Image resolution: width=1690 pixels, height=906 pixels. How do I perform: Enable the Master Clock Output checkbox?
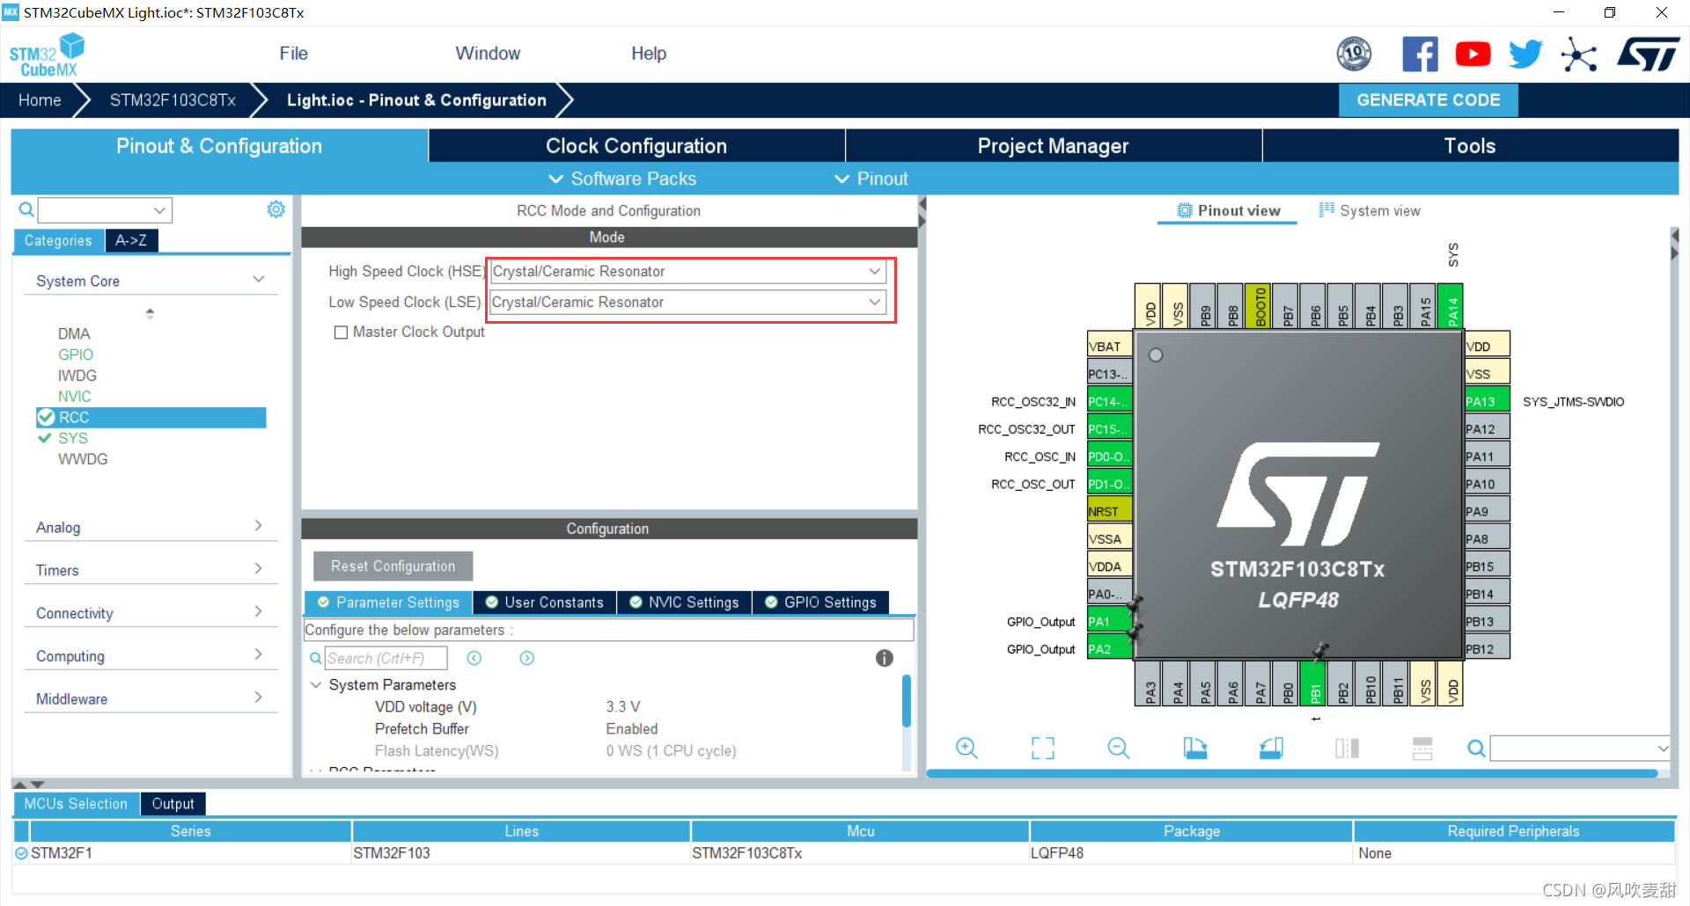pos(341,332)
